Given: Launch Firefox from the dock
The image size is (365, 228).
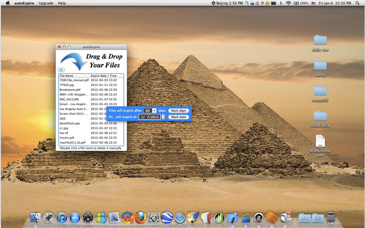Looking at the screenshot, I should tap(141, 218).
